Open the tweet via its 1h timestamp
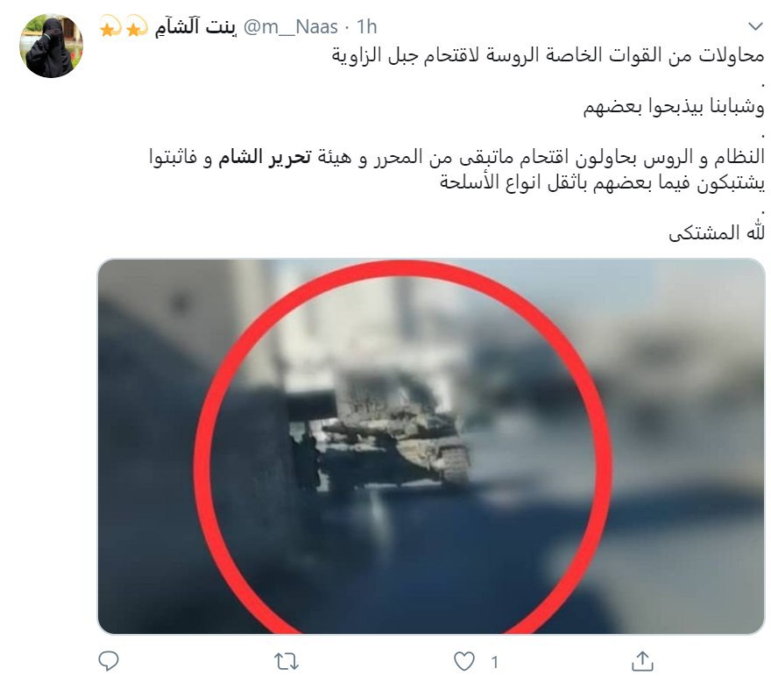Viewport: 771px width, 676px height. (366, 27)
